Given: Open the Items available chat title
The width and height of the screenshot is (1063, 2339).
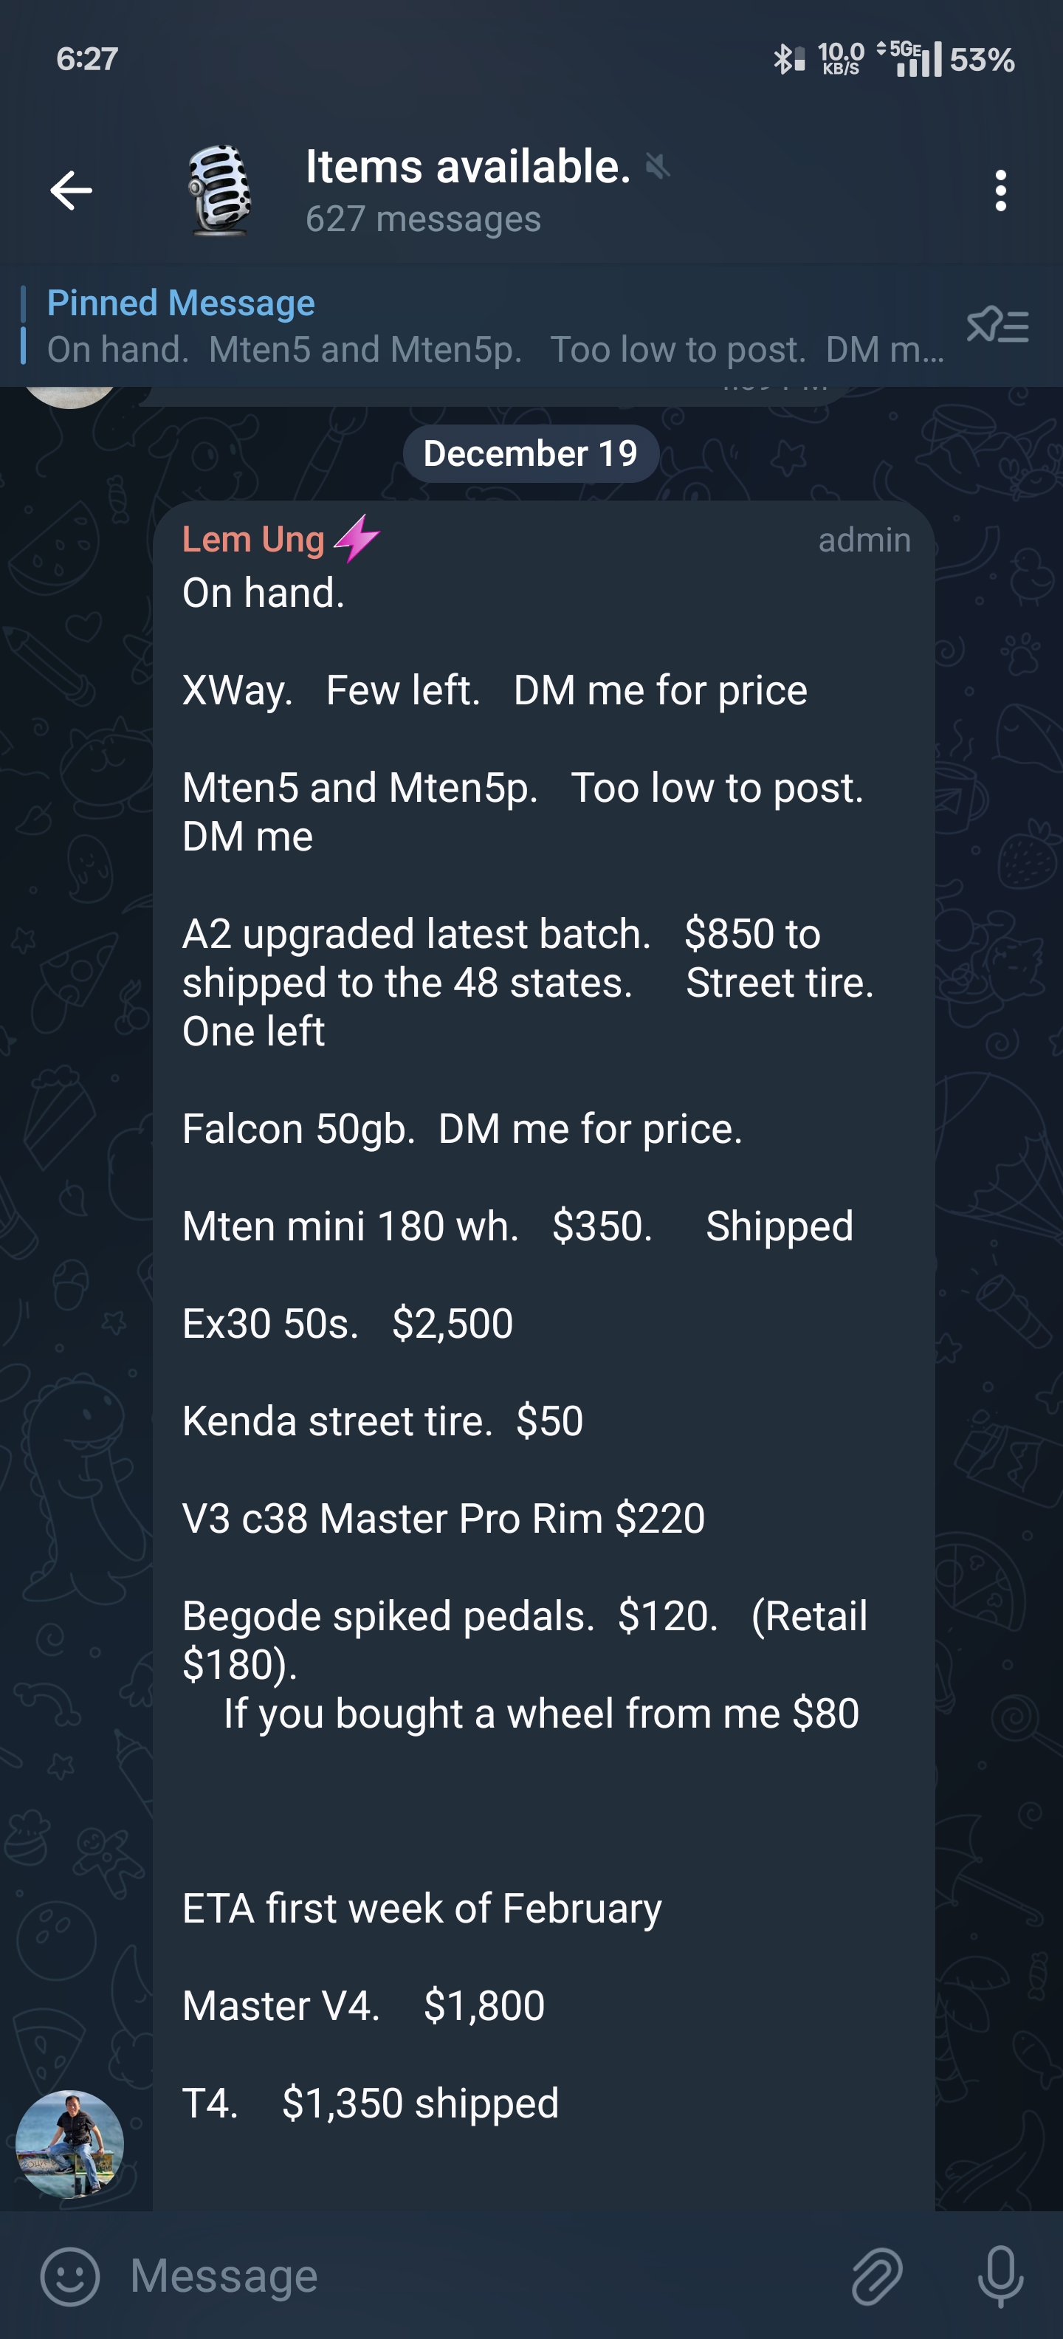Looking at the screenshot, I should (x=467, y=167).
